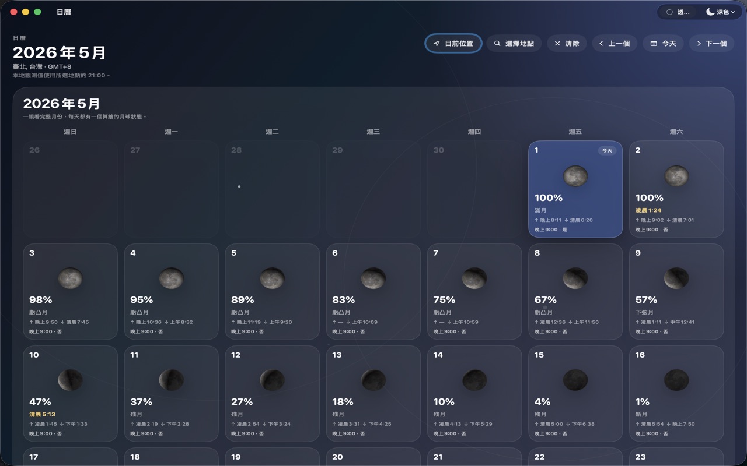
Task: Click the yellow 凌晨 1:24 time on day 2
Action: (648, 210)
